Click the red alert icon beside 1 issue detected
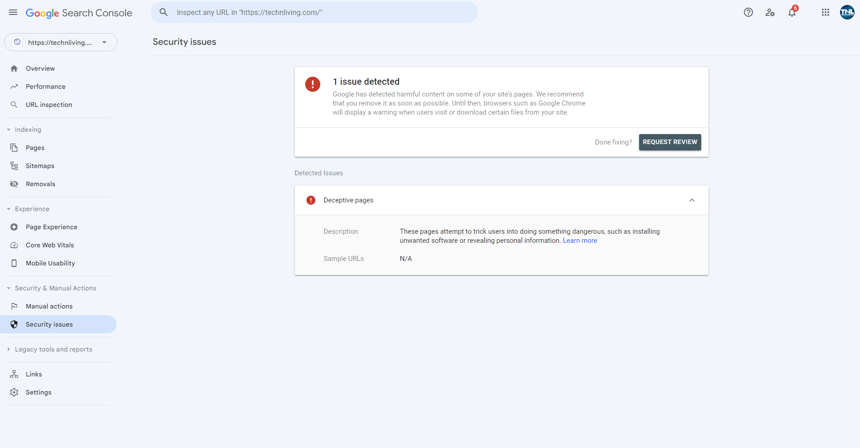Image resolution: width=860 pixels, height=448 pixels. (313, 84)
